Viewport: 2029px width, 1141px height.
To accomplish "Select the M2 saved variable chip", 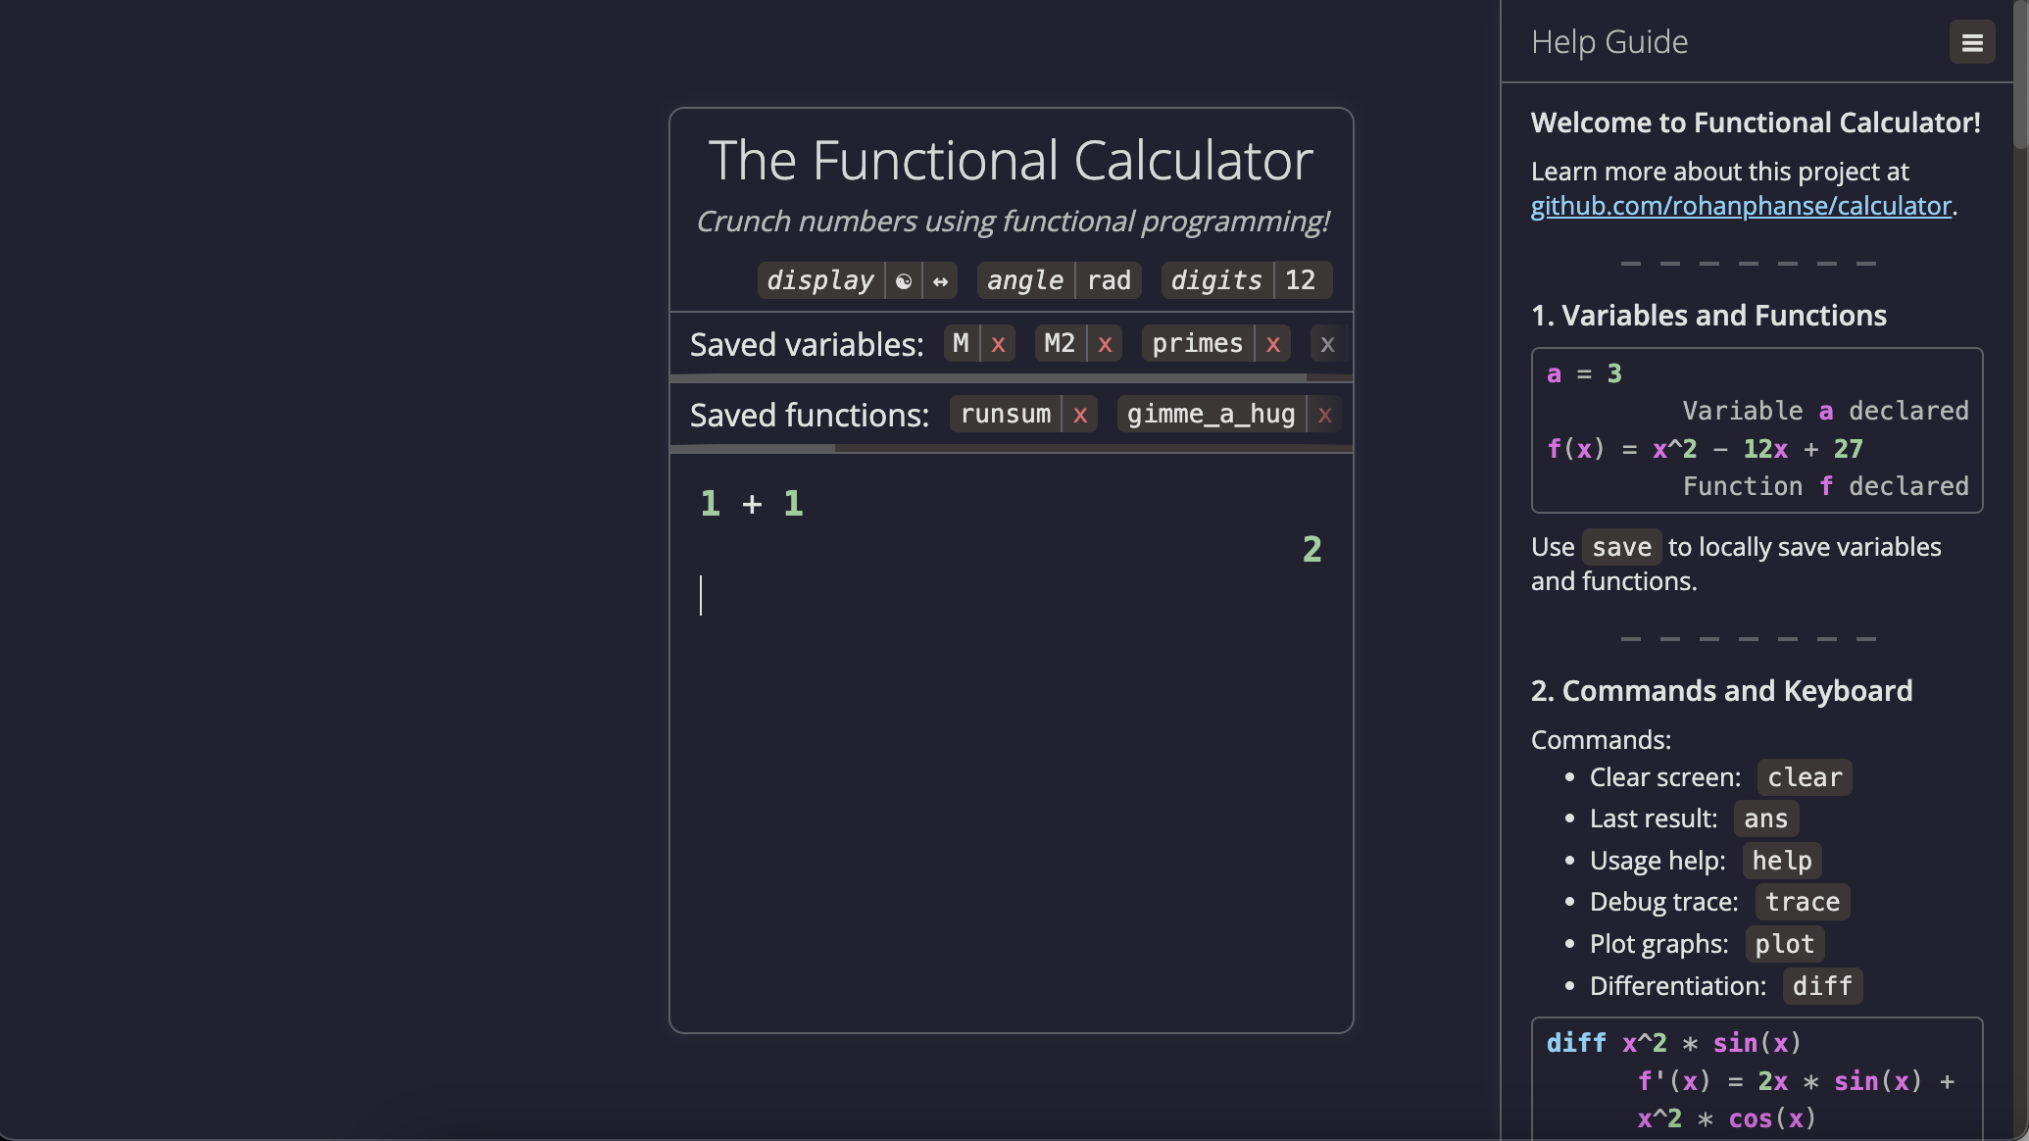I will pyautogui.click(x=1060, y=343).
